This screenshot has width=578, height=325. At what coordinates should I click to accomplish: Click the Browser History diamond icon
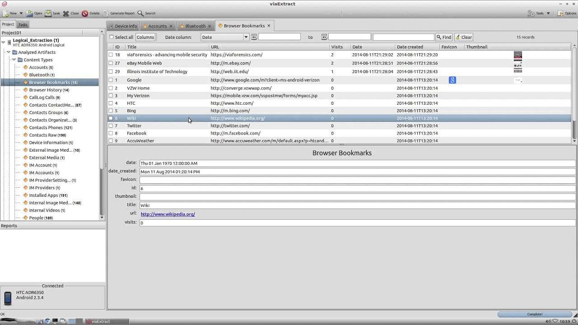pos(26,90)
